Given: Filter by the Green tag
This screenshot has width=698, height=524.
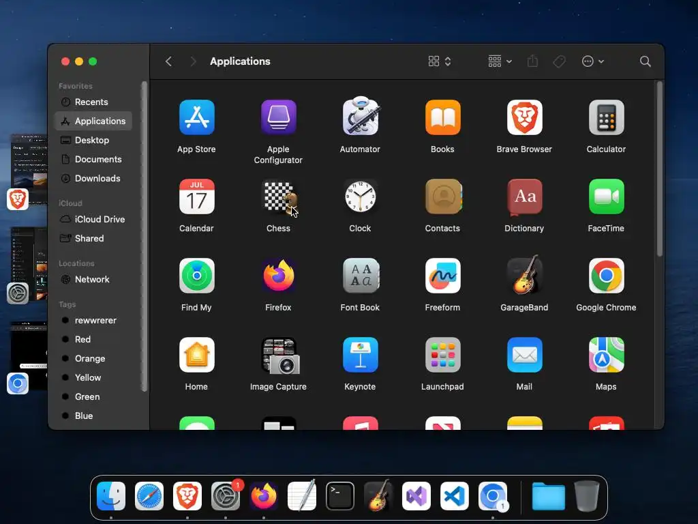Looking at the screenshot, I should pos(93,397).
